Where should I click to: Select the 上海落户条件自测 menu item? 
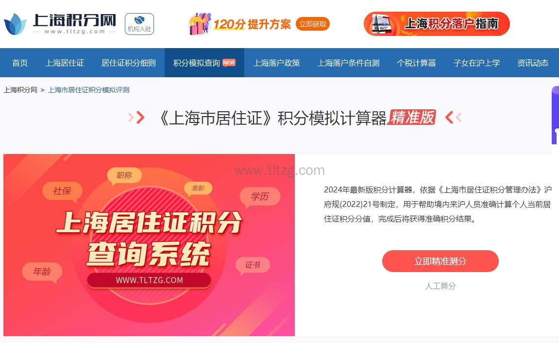(x=349, y=63)
